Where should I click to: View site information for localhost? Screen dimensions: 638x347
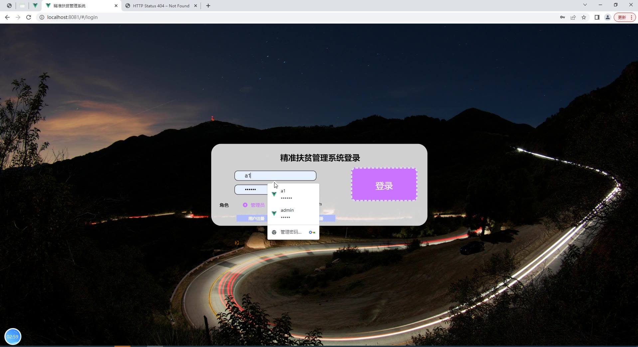(42, 17)
